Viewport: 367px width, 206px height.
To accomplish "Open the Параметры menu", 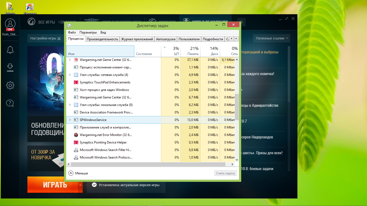I will coord(88,32).
